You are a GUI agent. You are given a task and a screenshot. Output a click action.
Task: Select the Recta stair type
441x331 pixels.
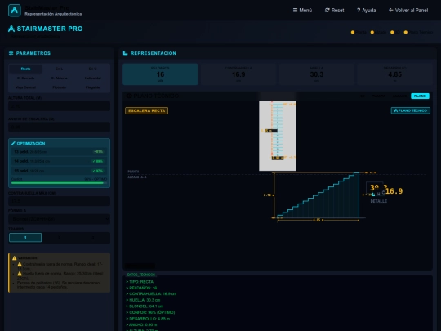tap(25, 69)
